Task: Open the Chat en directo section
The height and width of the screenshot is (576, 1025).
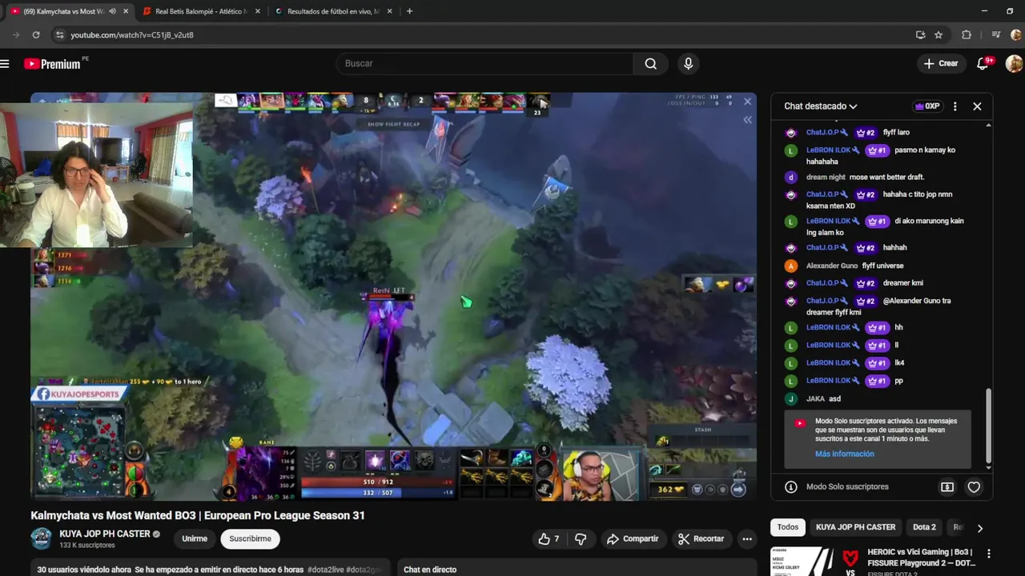Action: click(x=430, y=570)
